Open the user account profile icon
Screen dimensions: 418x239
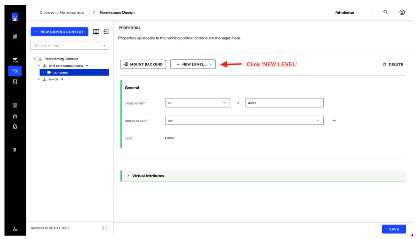click(x=402, y=12)
